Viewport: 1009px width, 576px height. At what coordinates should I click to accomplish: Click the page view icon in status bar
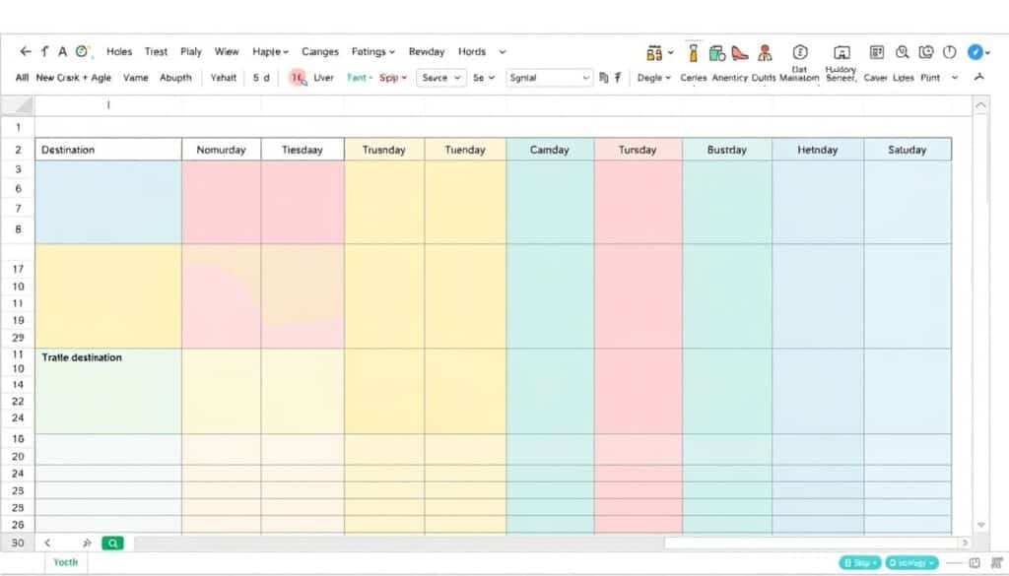[x=975, y=562]
